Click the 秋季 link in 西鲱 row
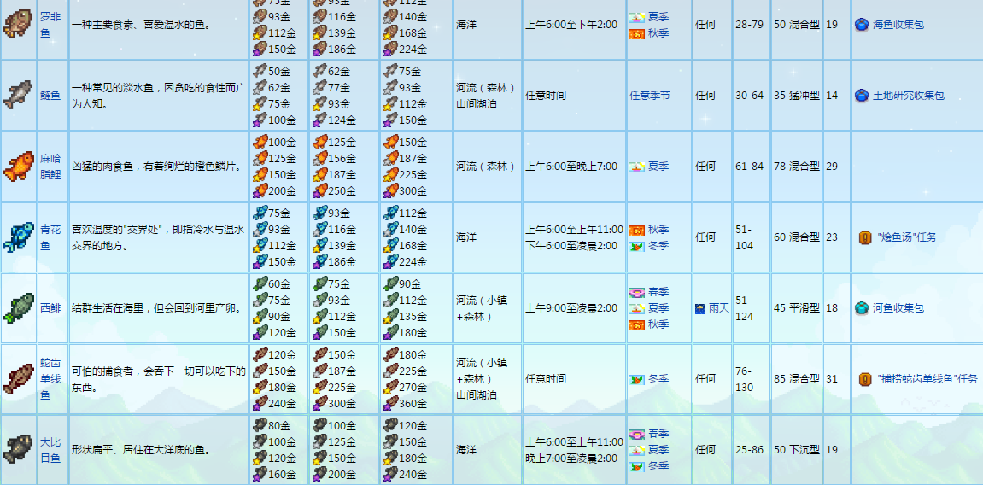 click(x=658, y=324)
